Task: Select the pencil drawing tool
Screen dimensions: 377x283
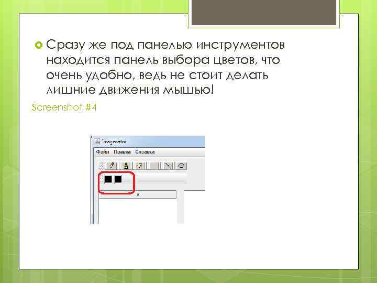Action: point(112,166)
